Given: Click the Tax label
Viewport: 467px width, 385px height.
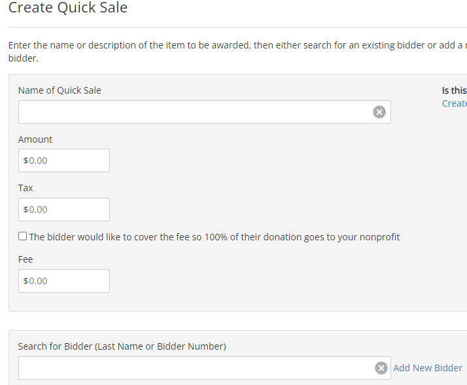Looking at the screenshot, I should point(26,188).
